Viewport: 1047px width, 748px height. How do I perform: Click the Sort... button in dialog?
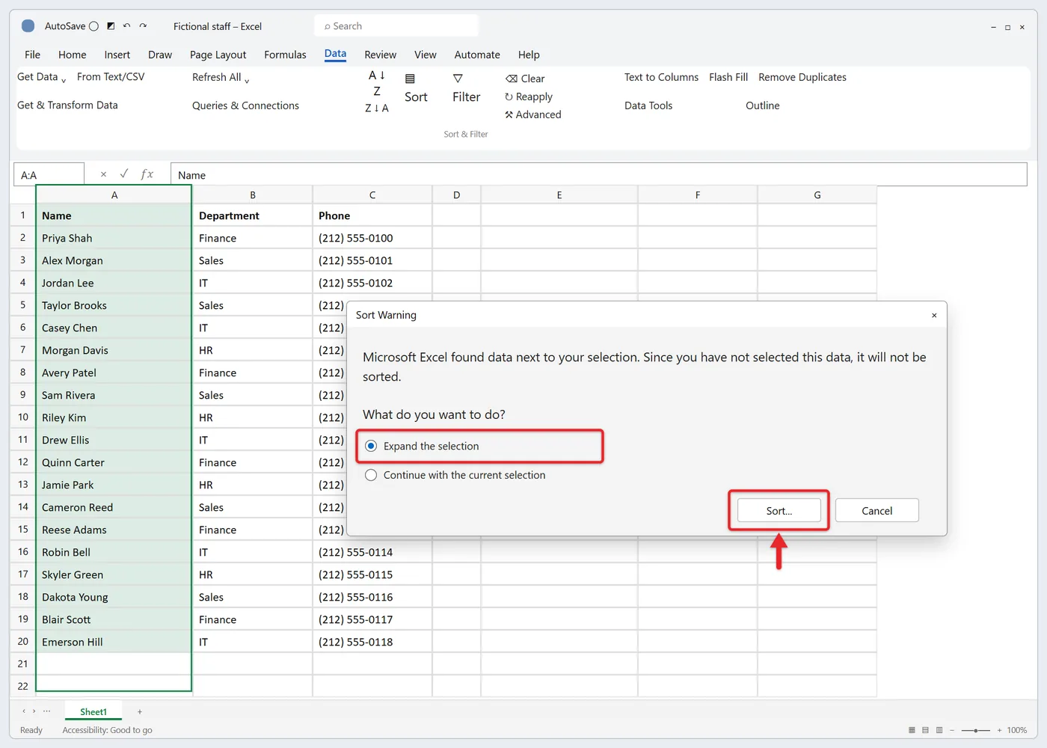click(x=779, y=511)
